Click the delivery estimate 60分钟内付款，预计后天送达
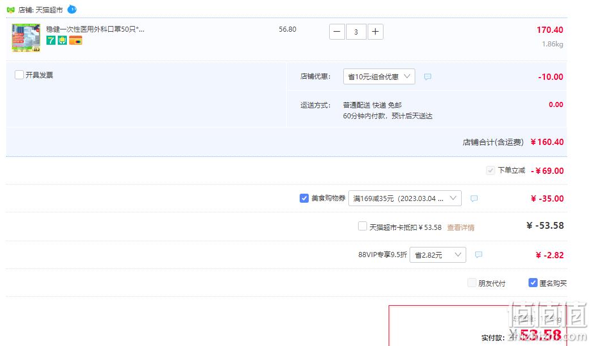 coord(387,116)
